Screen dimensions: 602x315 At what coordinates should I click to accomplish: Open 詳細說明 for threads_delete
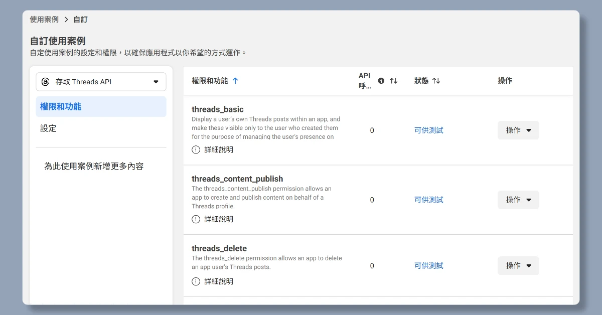pos(219,281)
